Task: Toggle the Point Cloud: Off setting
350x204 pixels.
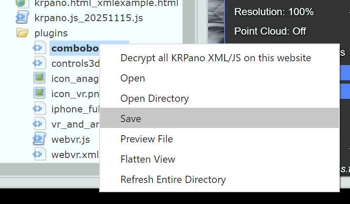Action: click(270, 31)
